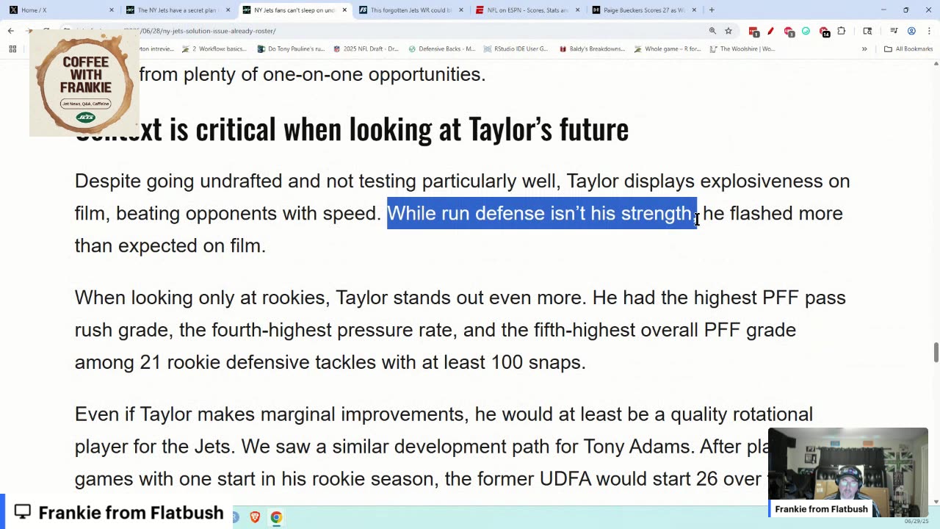
Task: Open RStudio IDE User Guide bookmark
Action: (516, 49)
